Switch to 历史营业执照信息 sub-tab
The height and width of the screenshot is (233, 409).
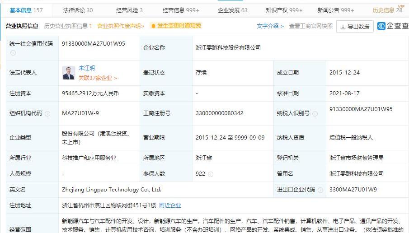pyautogui.click(x=68, y=26)
